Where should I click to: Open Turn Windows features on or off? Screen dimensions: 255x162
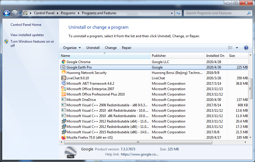[32, 43]
